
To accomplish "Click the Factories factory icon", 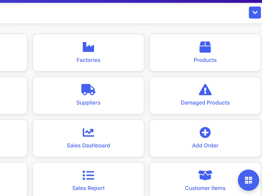I will coord(88,47).
